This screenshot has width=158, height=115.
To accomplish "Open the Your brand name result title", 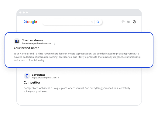I will click(x=26, y=48).
